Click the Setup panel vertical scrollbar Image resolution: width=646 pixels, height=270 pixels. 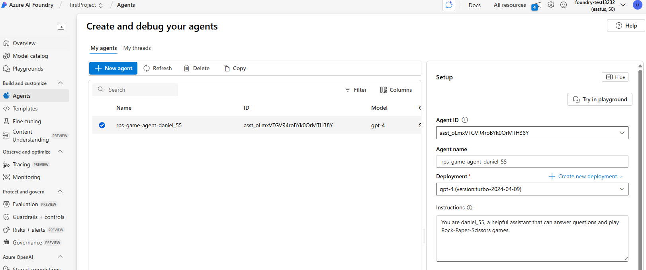(x=640, y=160)
